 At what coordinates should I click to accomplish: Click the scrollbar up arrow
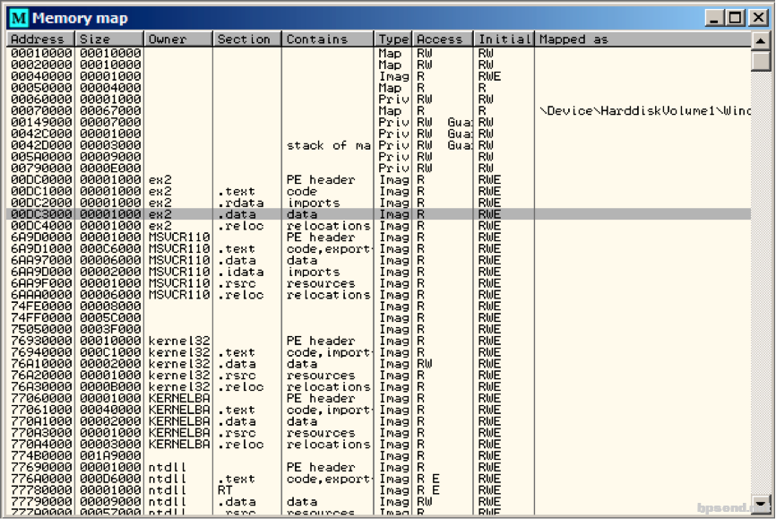click(760, 40)
